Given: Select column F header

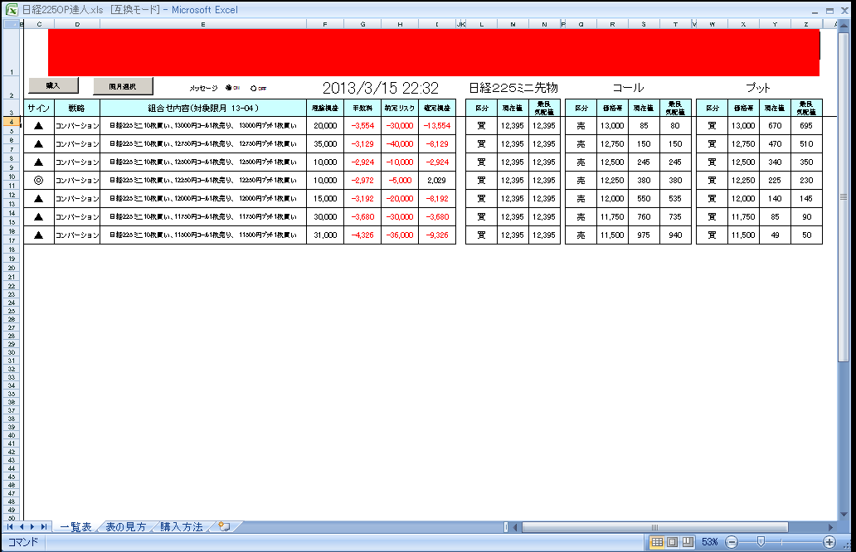Looking at the screenshot, I should pyautogui.click(x=325, y=24).
